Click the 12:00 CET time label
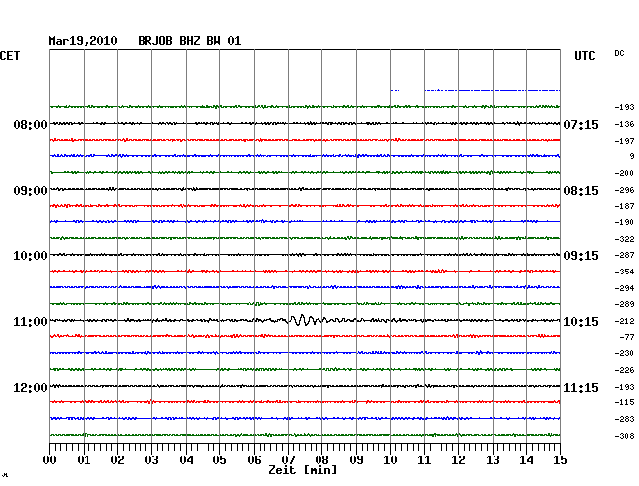Image resolution: width=639 pixels, height=486 pixels. 30,388
